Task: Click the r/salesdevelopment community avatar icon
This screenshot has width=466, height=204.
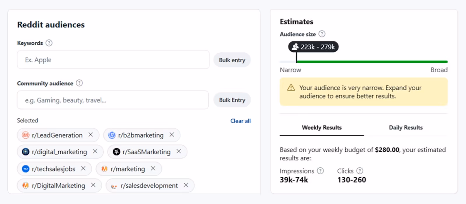Action: point(114,186)
